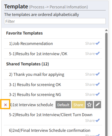Click the template list vertical scrollbar
The width and height of the screenshot is (112, 136).
(106, 84)
